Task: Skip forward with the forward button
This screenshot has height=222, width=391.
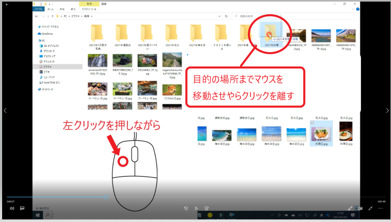Action: 207,208
